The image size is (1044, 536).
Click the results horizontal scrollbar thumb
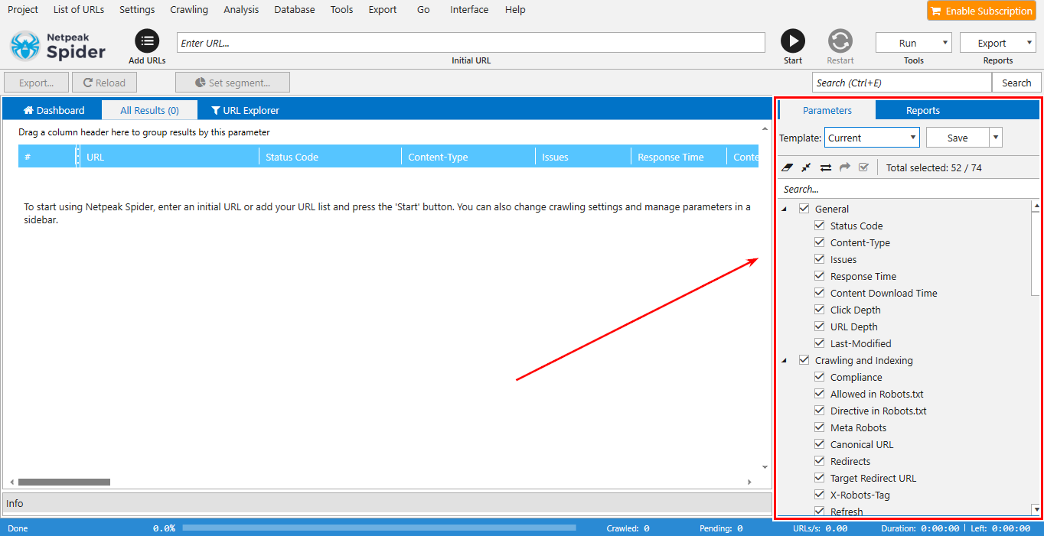[64, 482]
